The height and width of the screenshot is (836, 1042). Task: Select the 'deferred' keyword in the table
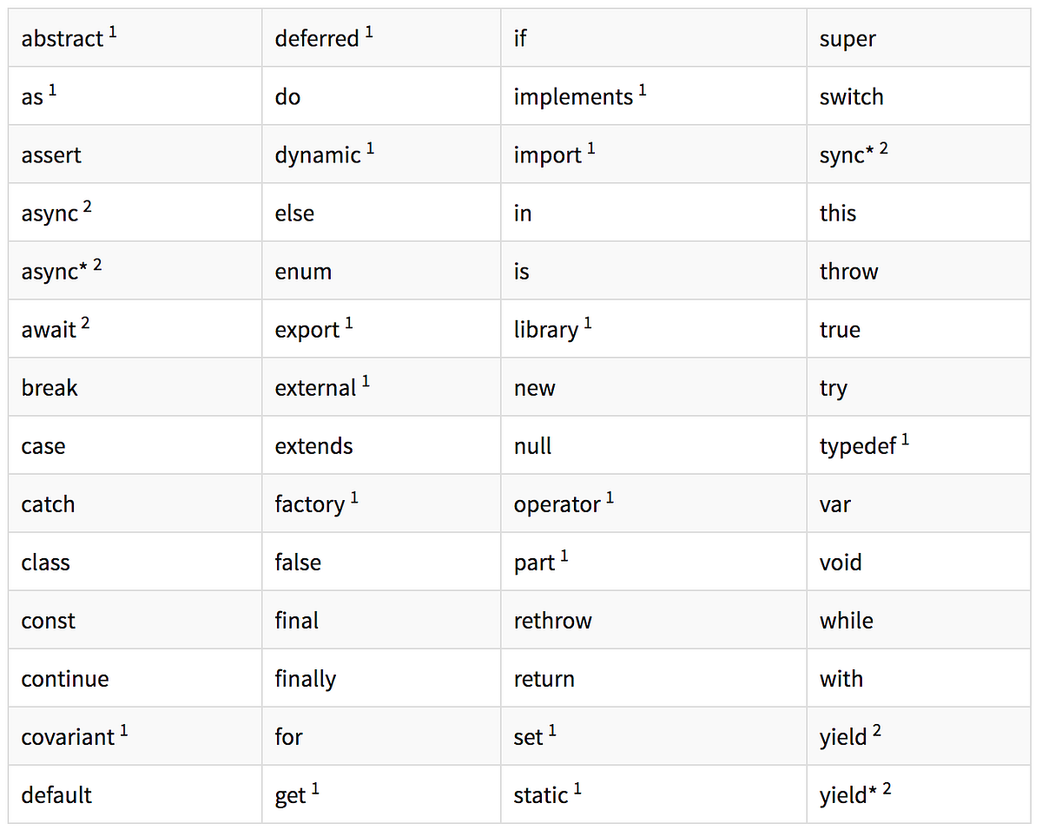[317, 39]
